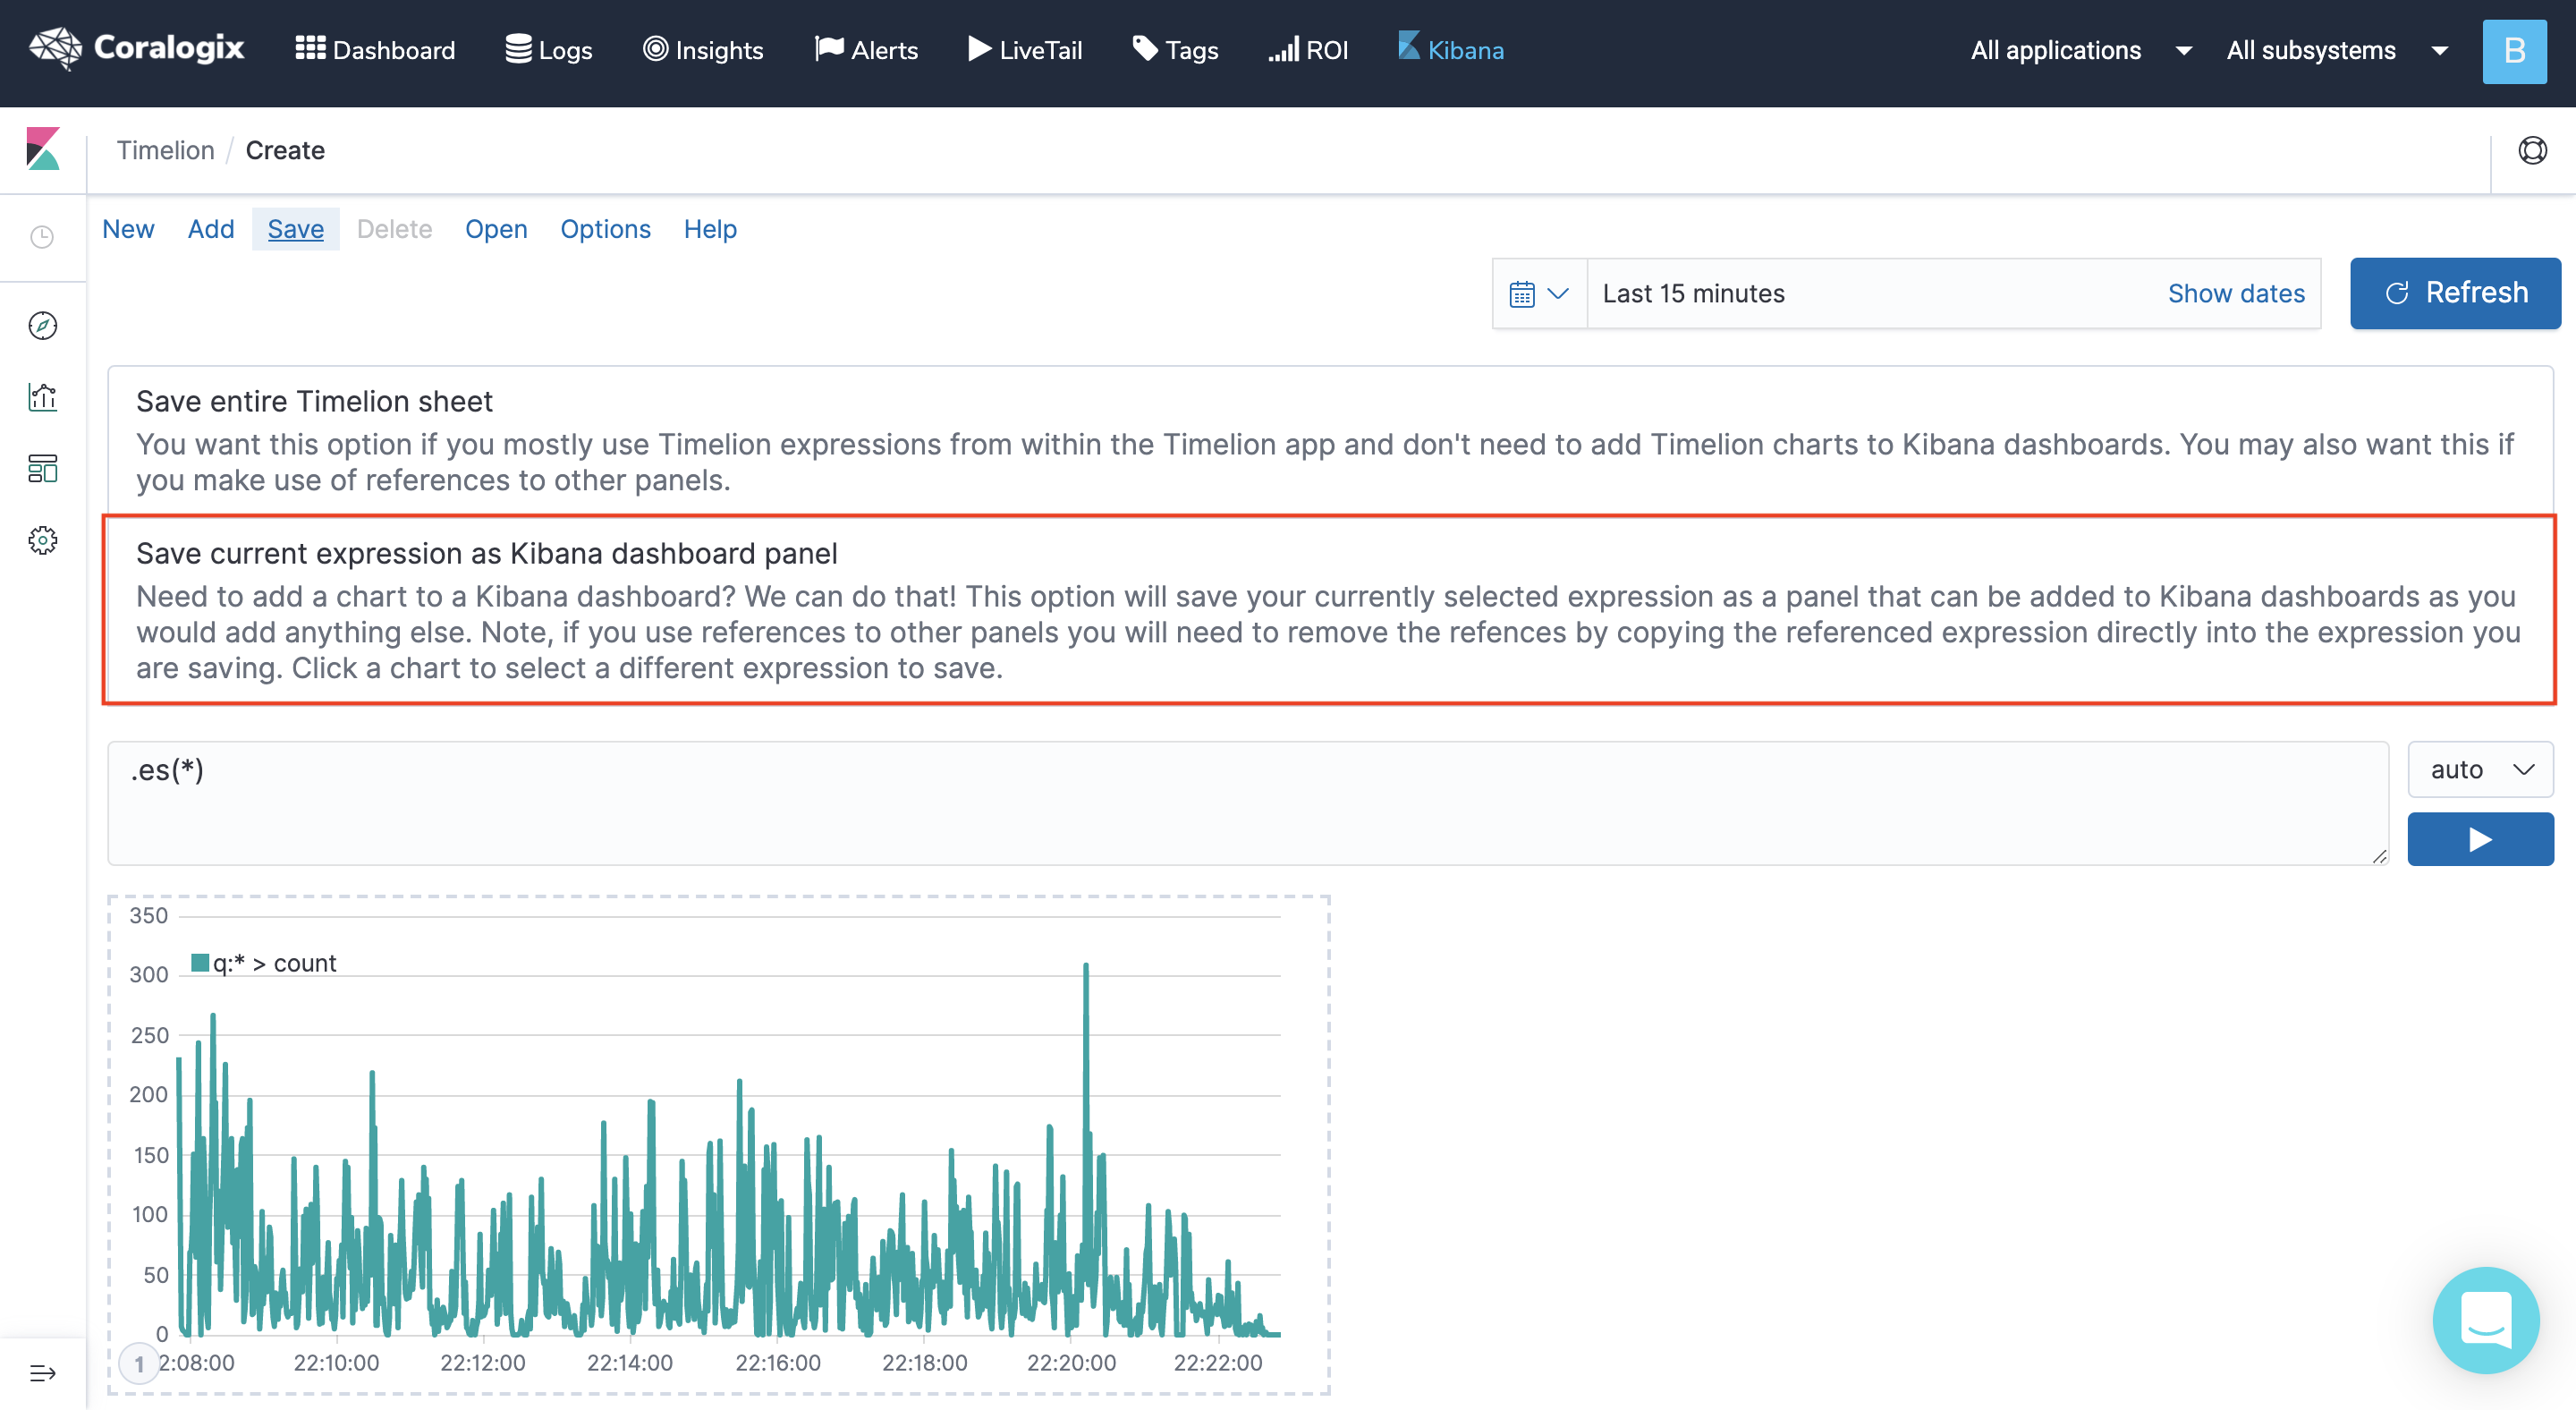This screenshot has width=2576, height=1410.
Task: Click the Show dates link
Action: point(2236,293)
